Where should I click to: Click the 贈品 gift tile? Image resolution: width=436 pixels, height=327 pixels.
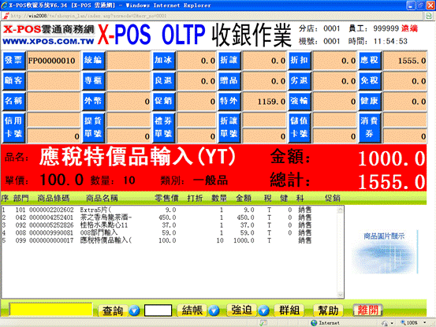coord(229,80)
